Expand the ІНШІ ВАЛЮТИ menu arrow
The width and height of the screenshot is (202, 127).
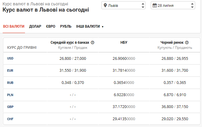click(x=103, y=27)
